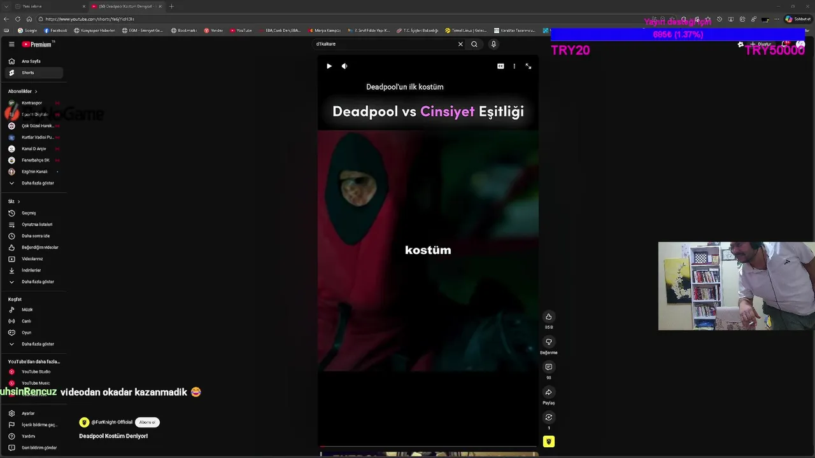Open İndirilenler downloads
Image resolution: width=815 pixels, height=458 pixels.
click(x=33, y=270)
